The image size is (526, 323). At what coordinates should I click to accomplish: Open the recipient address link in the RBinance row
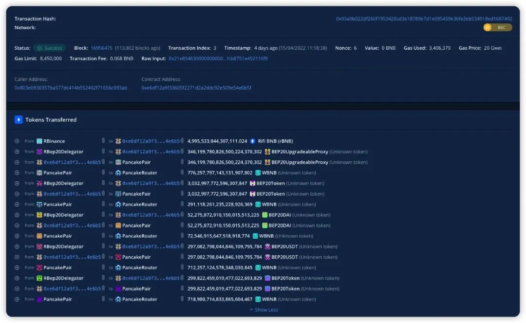pyautogui.click(x=151, y=141)
